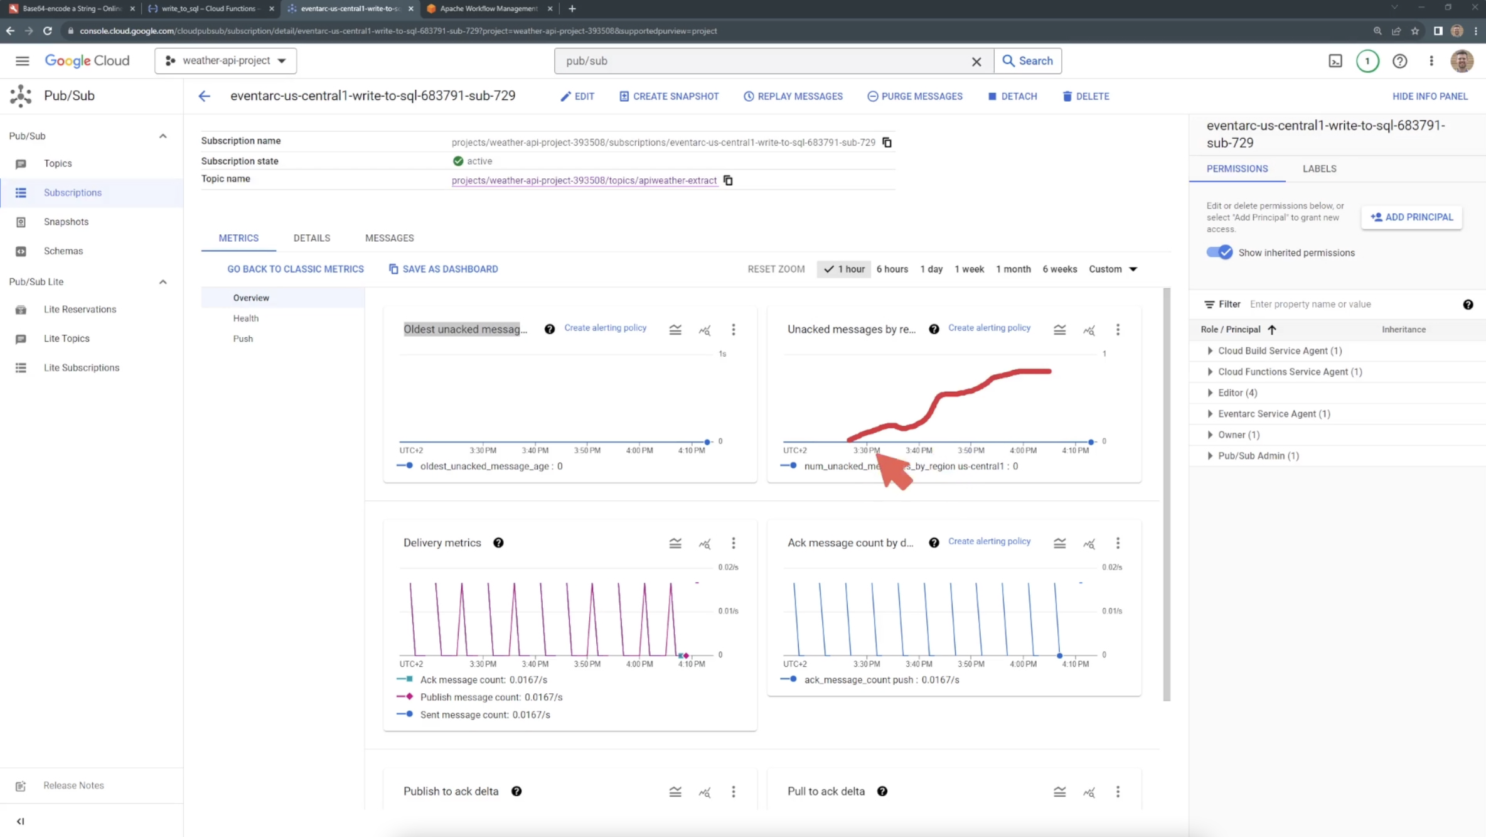Screen dimensions: 1486x837
Task: Open the user account avatar
Action: click(x=1462, y=61)
